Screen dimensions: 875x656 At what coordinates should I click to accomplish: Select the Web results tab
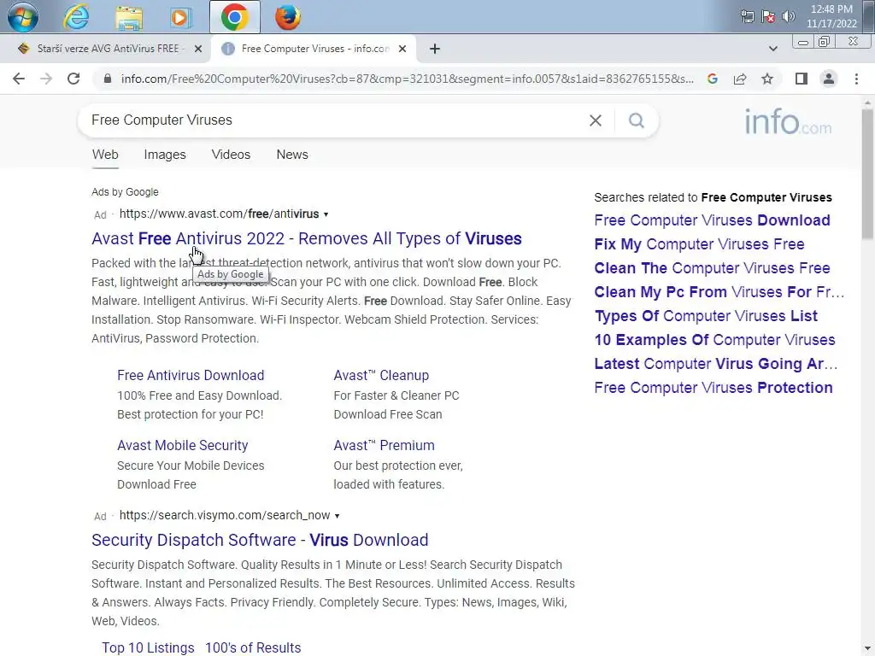click(x=105, y=155)
